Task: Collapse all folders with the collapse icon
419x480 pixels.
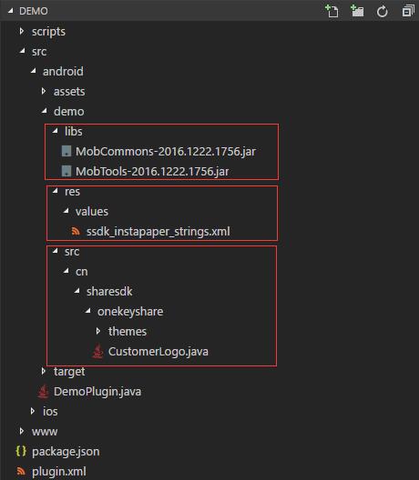Action: (x=408, y=11)
